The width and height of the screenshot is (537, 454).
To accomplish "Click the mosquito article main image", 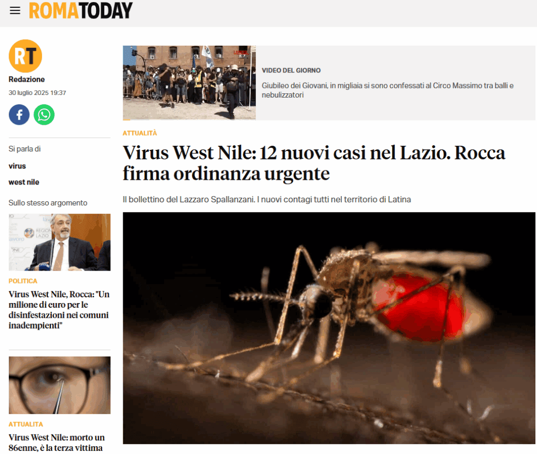I will (x=329, y=328).
